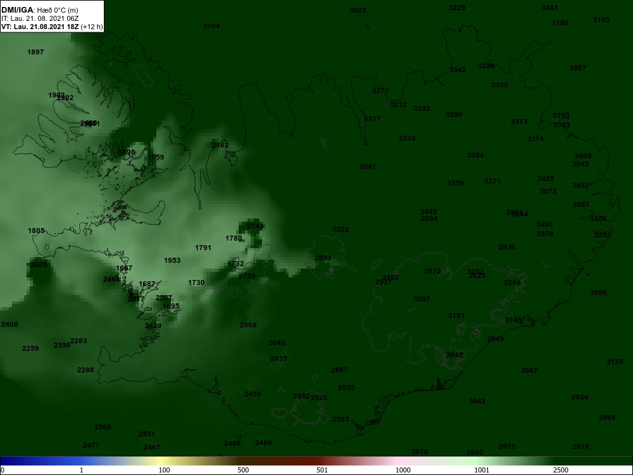Select the 500 mark on color scale
Screen dimensions: 633x475
click(x=243, y=470)
